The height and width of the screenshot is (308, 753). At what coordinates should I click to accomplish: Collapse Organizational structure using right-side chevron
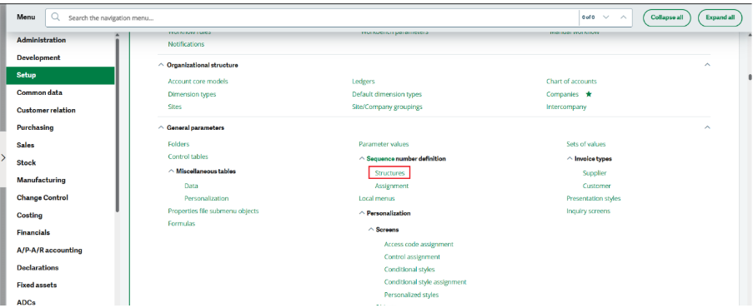(x=707, y=65)
